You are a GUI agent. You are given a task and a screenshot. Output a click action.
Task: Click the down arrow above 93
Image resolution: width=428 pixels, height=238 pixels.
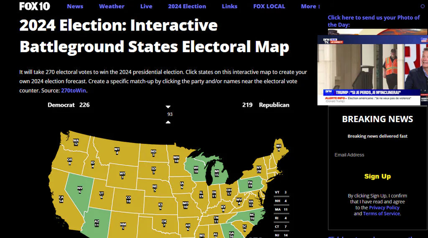click(x=168, y=107)
